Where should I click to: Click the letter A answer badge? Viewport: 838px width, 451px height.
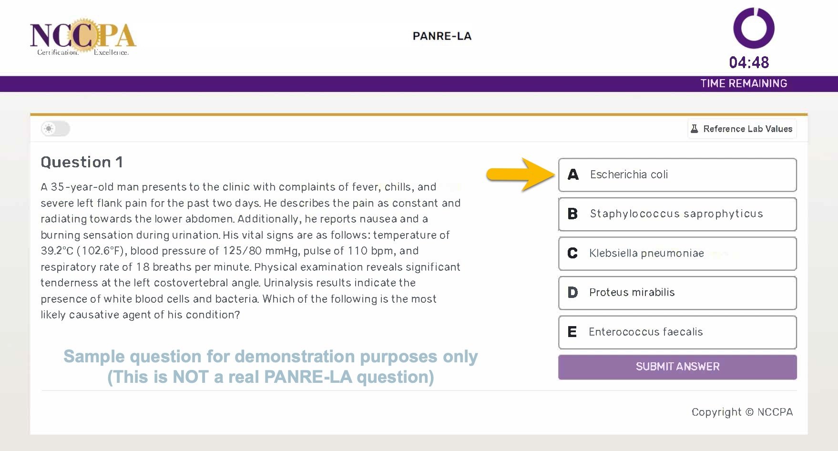[573, 174]
